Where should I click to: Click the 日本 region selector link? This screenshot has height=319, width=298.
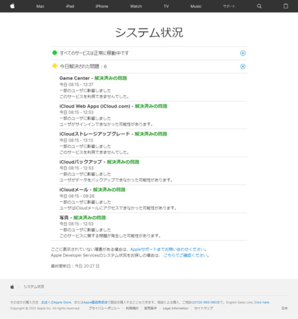coord(285,308)
